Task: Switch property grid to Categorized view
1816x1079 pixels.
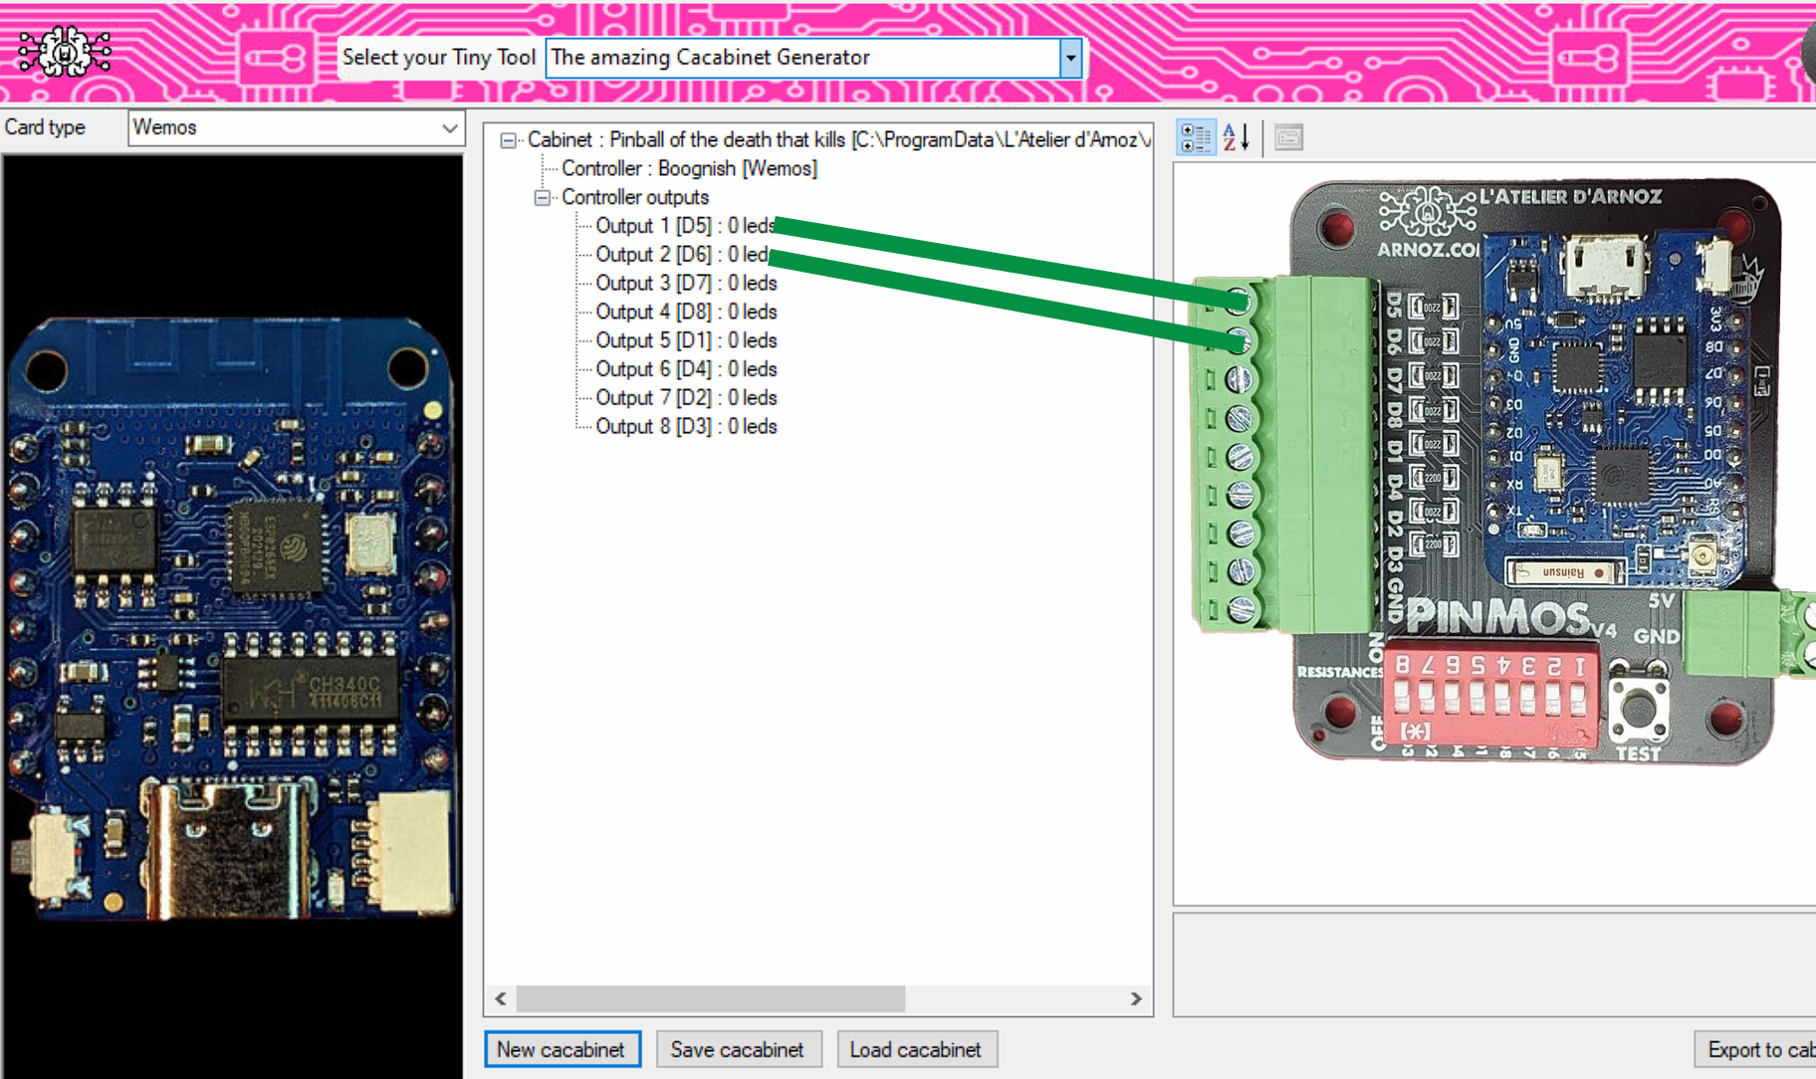Action: [1195, 137]
